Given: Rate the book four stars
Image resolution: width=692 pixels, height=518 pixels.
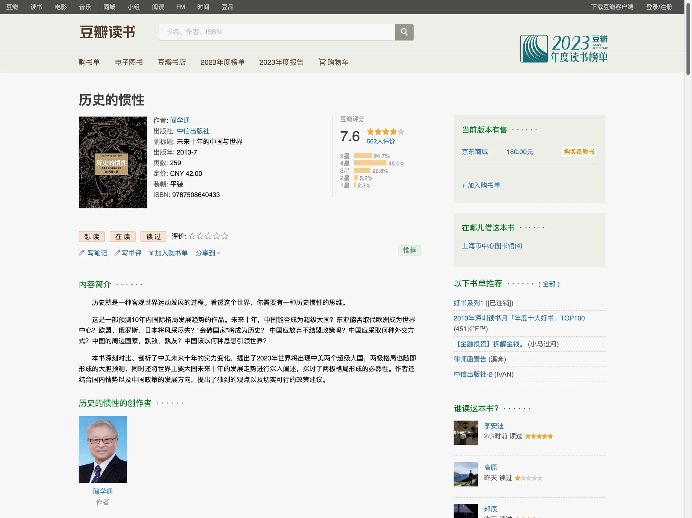Looking at the screenshot, I should coord(216,236).
